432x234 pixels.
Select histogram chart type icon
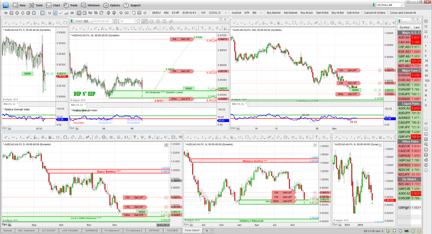pos(72,13)
